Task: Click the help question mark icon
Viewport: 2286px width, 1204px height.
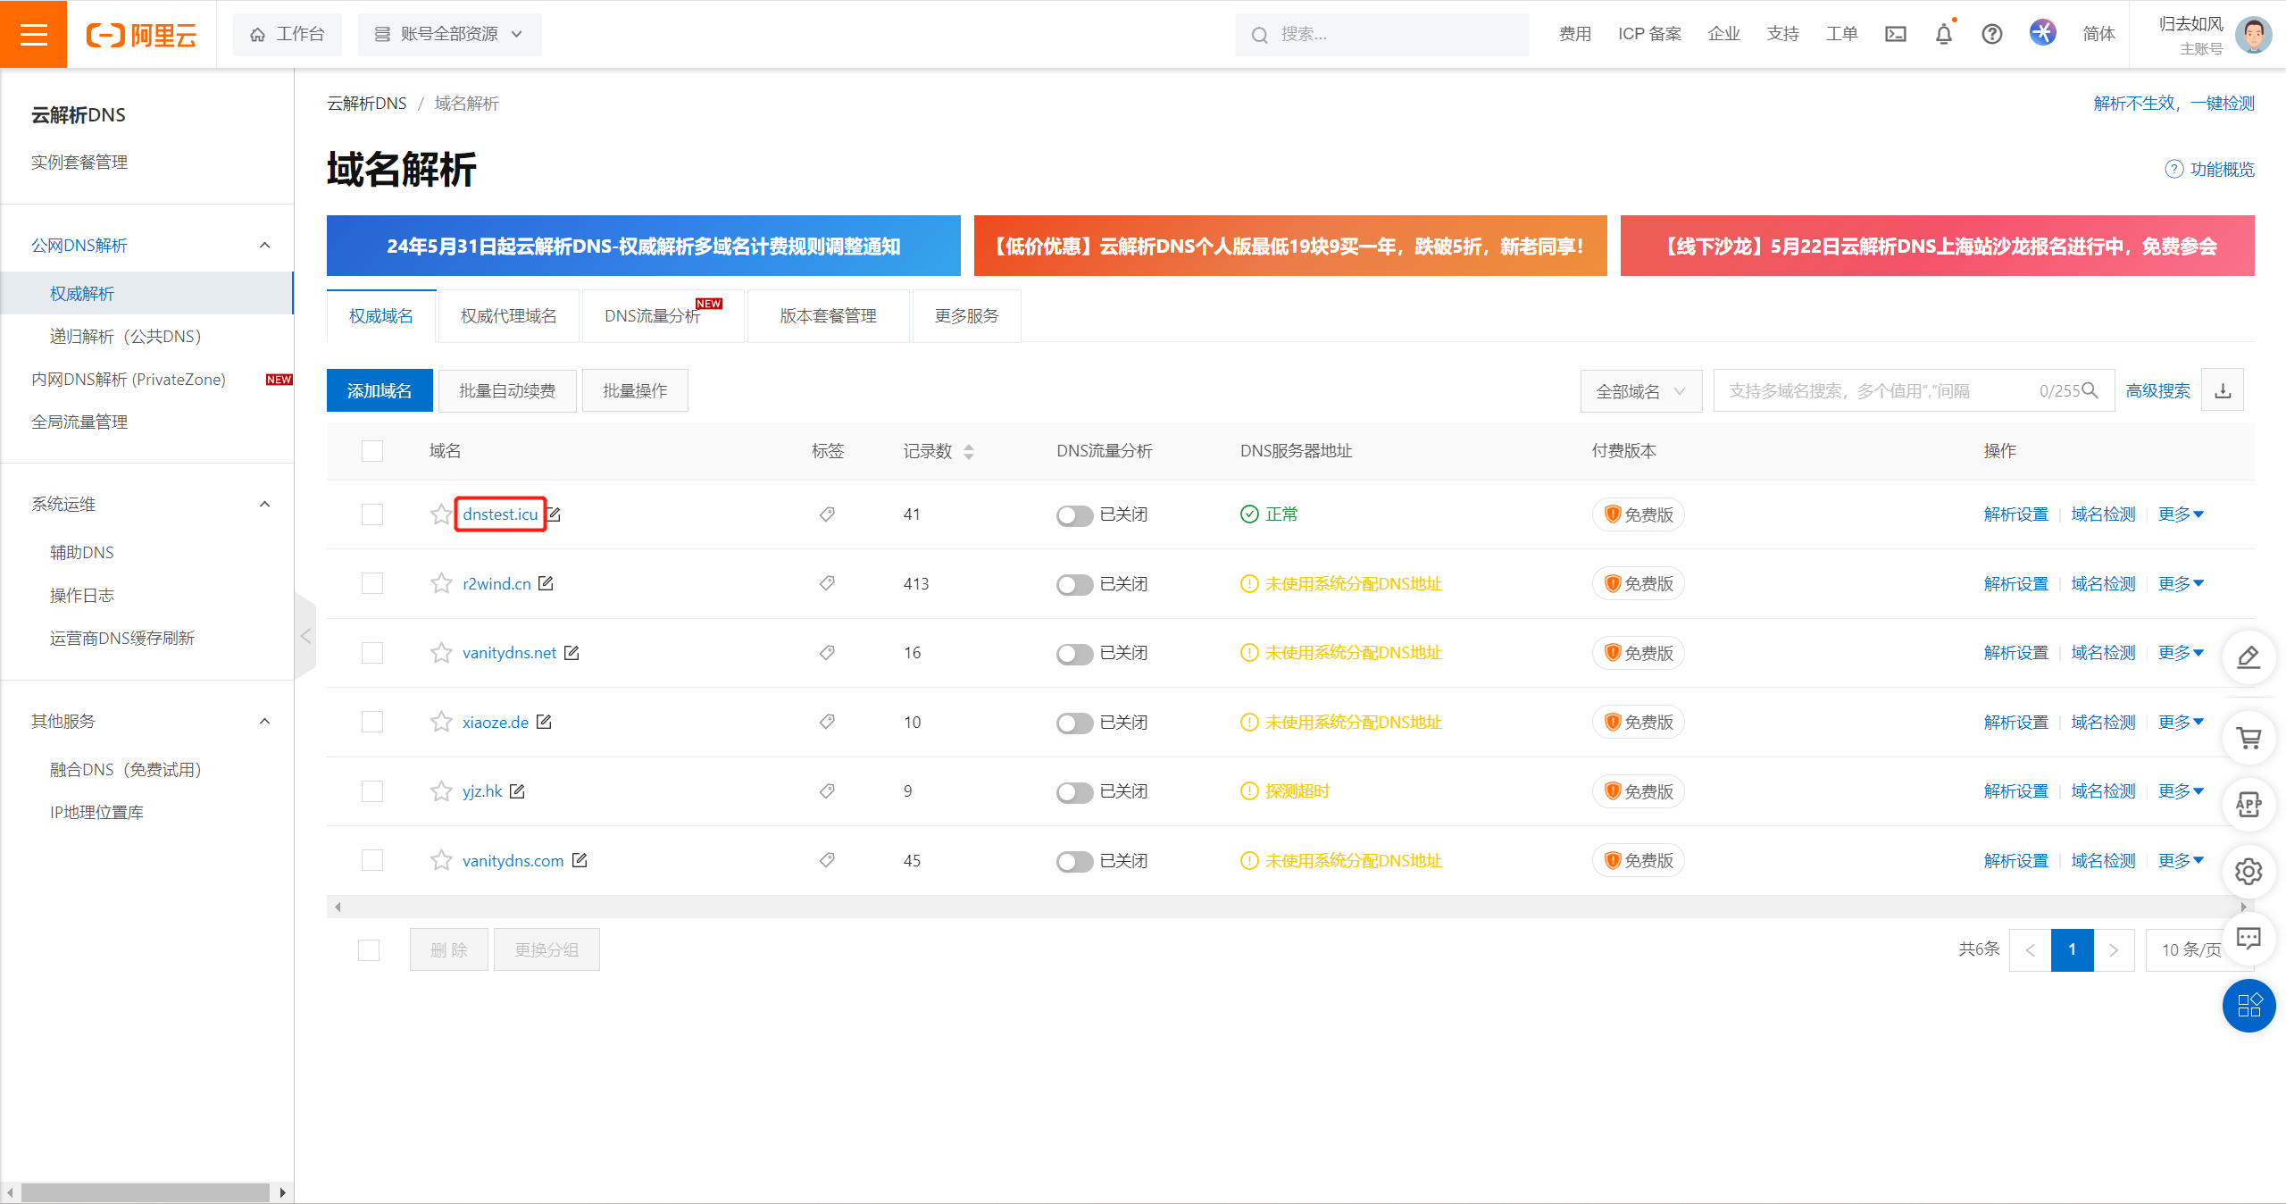Action: coord(1991,34)
